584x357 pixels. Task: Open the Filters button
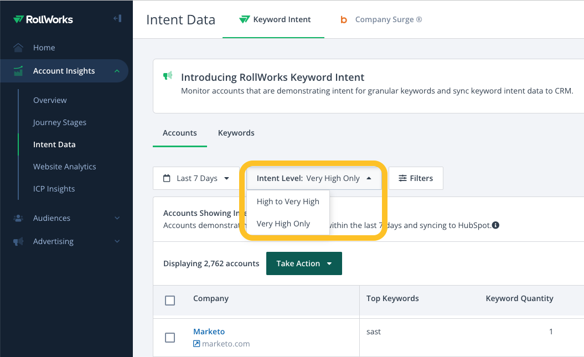click(x=416, y=178)
